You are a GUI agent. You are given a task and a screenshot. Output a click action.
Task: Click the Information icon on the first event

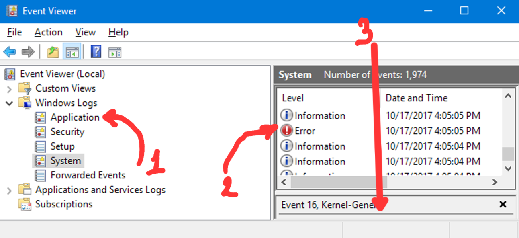tap(286, 115)
